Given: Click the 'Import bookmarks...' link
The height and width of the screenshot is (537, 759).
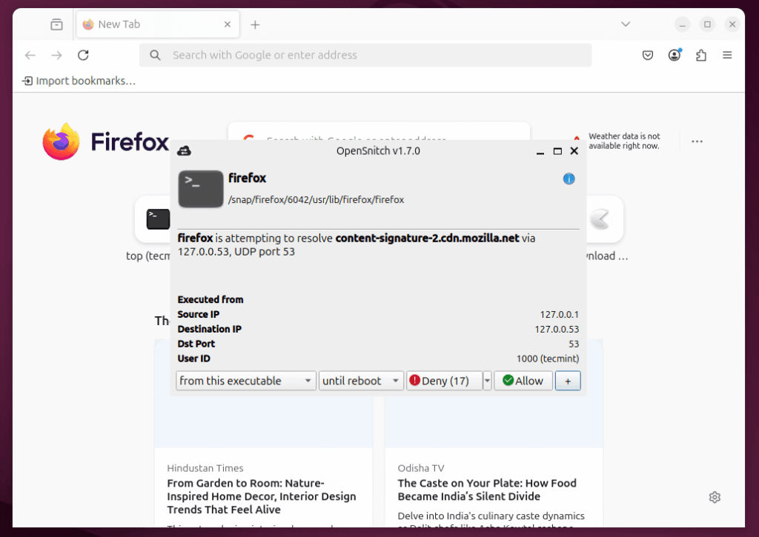Looking at the screenshot, I should 79,80.
